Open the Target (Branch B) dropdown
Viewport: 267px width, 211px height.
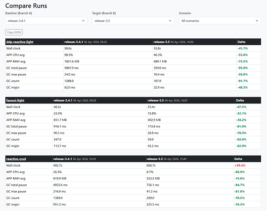click(x=133, y=21)
